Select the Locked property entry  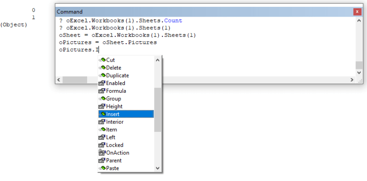(126, 145)
